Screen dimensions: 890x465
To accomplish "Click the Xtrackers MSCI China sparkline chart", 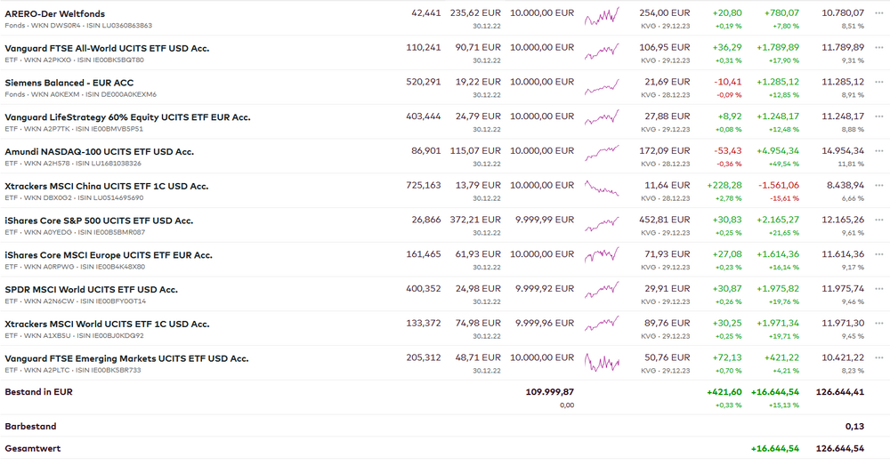I will coord(602,188).
